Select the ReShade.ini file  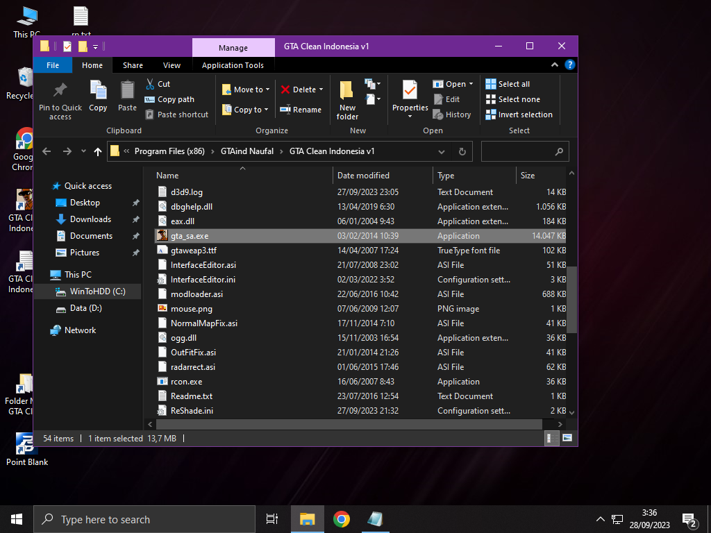coord(192,411)
